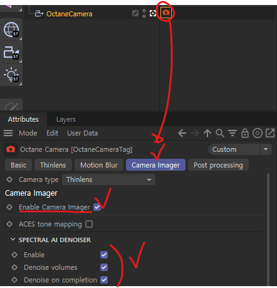
Task: Toggle OctaneCamera visibility dots
Action: [x=144, y=14]
